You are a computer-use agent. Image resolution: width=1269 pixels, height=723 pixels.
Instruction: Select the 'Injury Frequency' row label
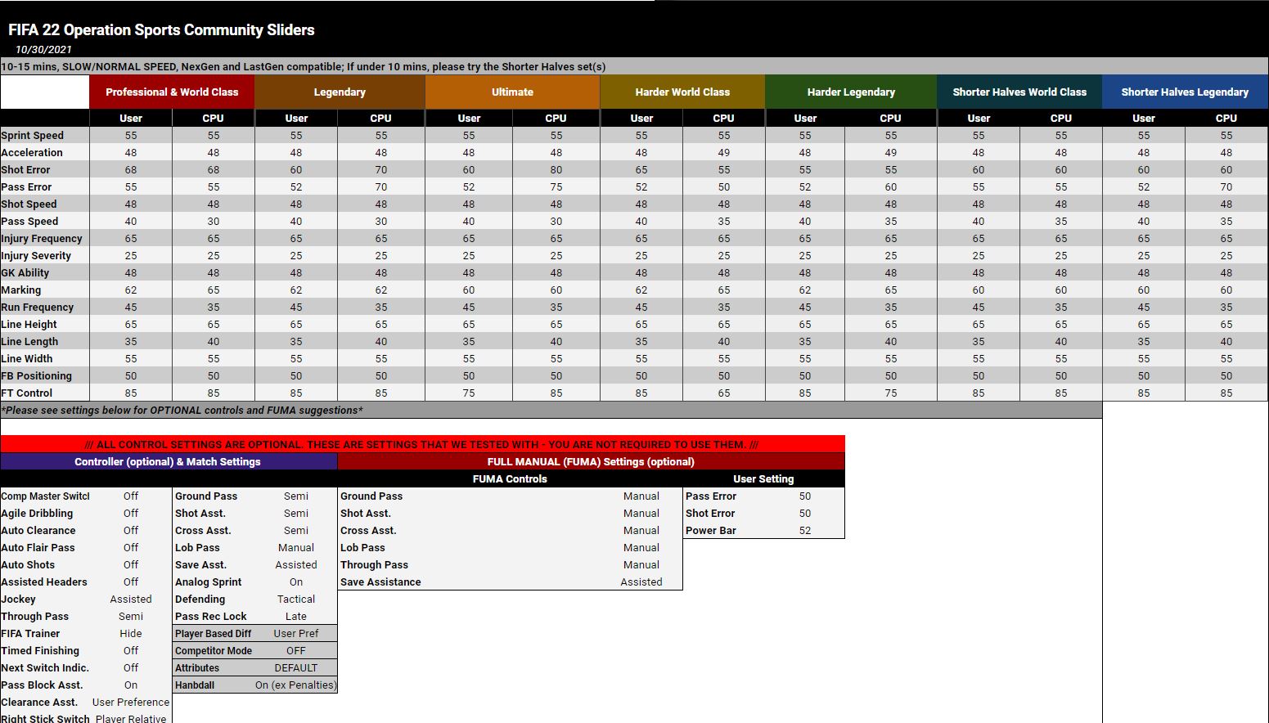click(42, 239)
